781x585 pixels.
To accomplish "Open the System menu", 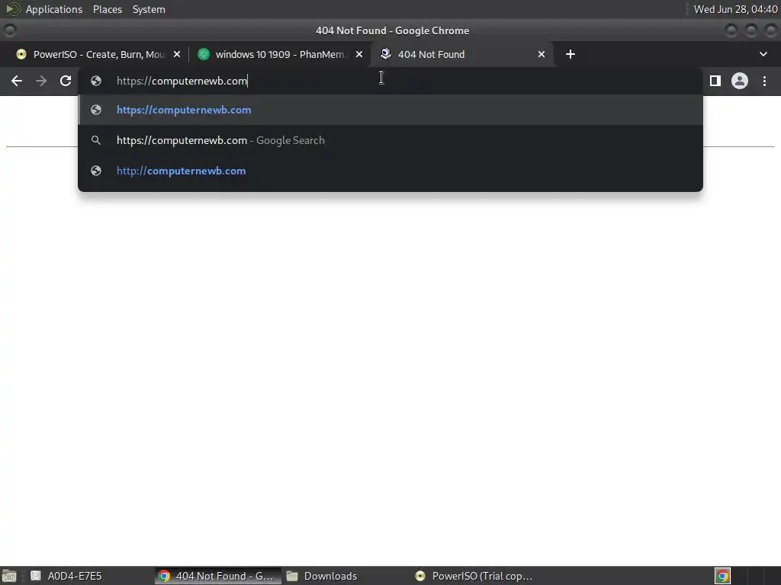I will pos(149,9).
